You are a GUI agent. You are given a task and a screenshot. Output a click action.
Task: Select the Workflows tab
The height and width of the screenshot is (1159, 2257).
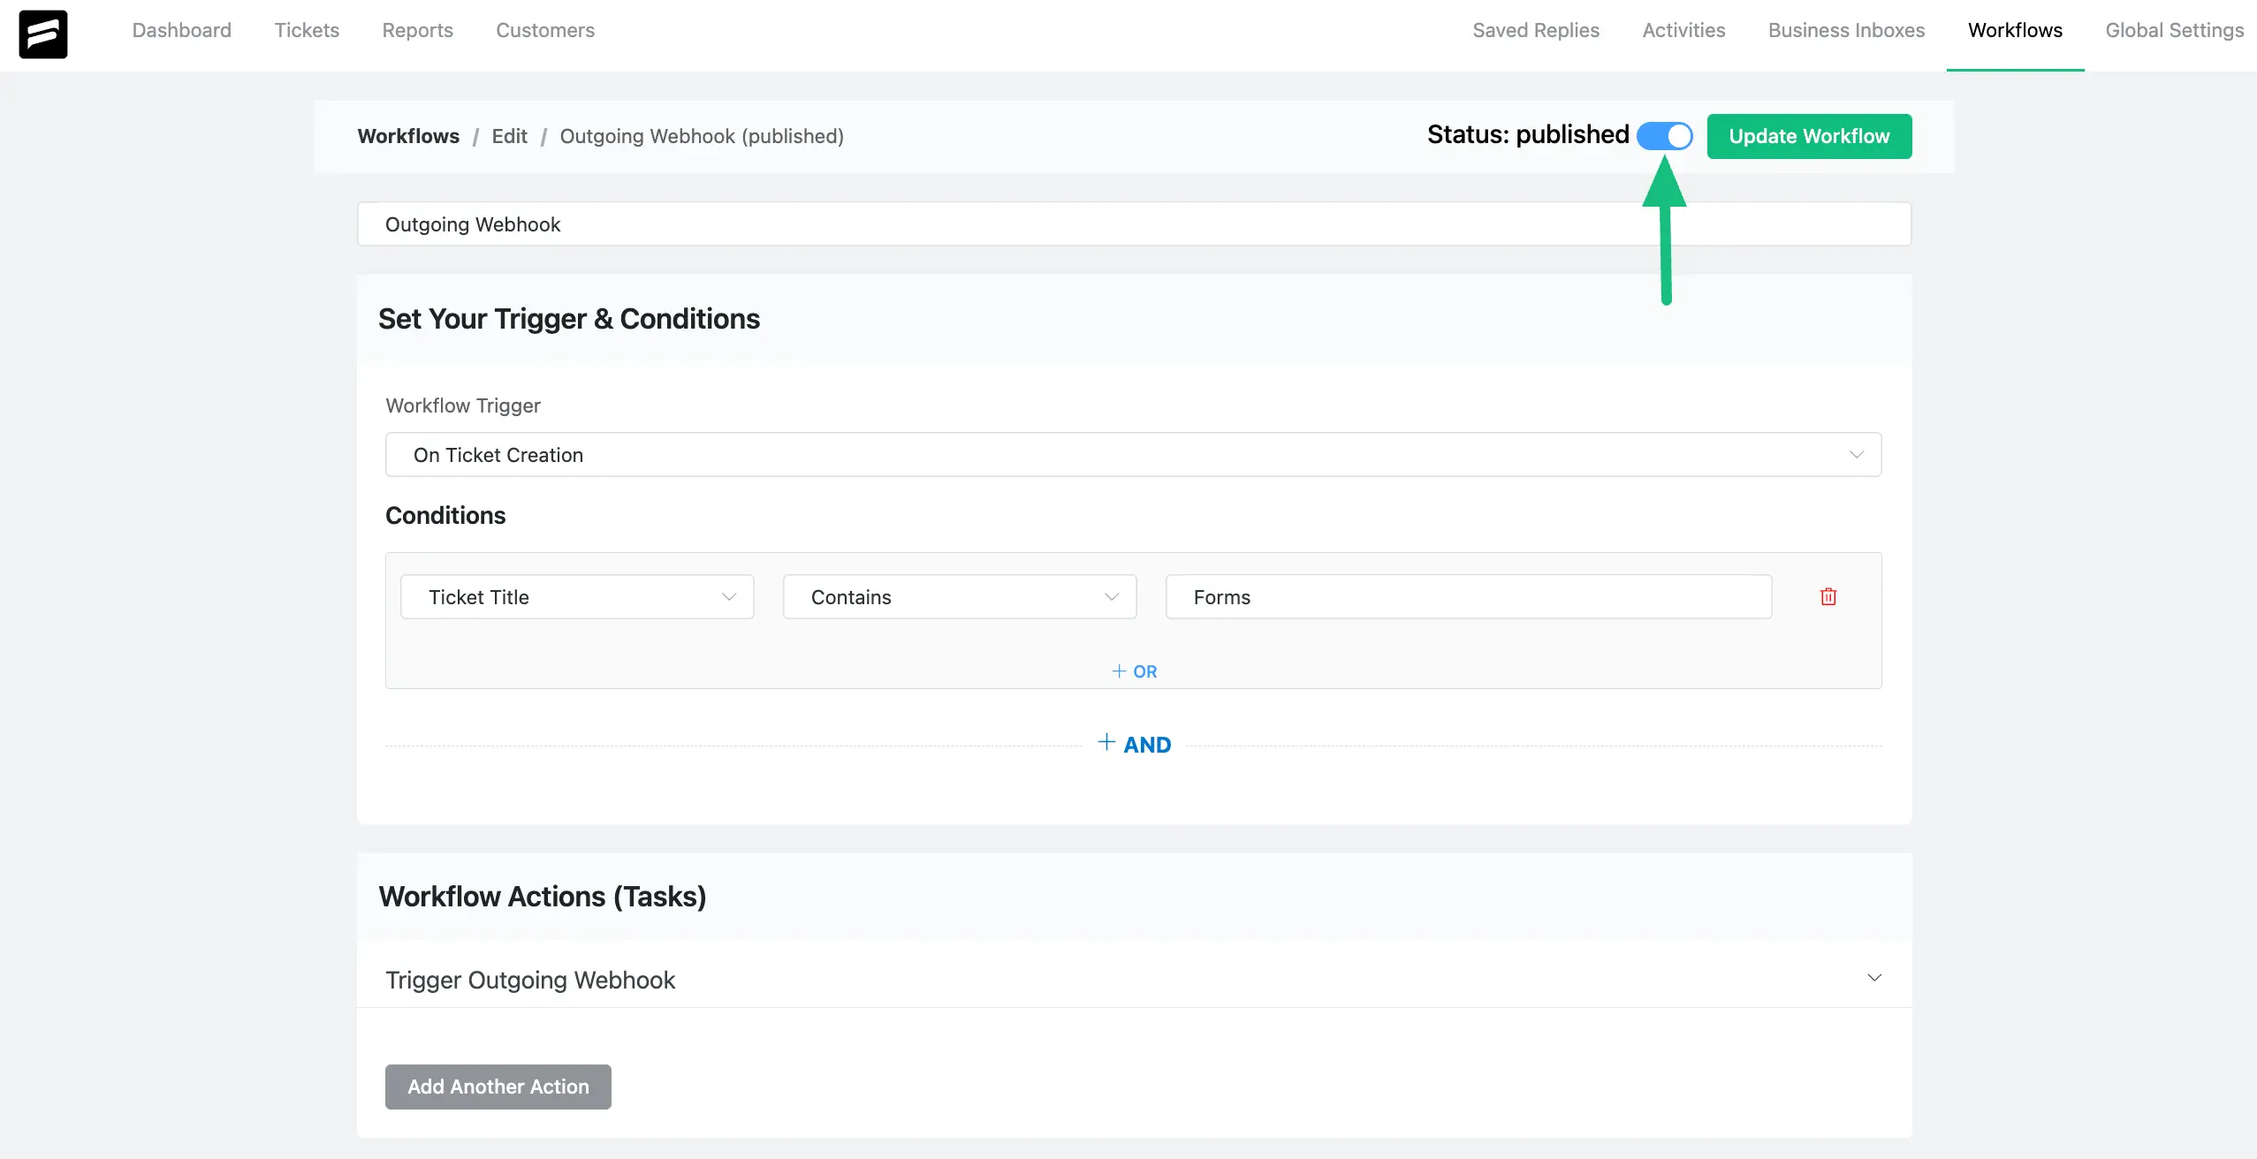coord(2015,30)
